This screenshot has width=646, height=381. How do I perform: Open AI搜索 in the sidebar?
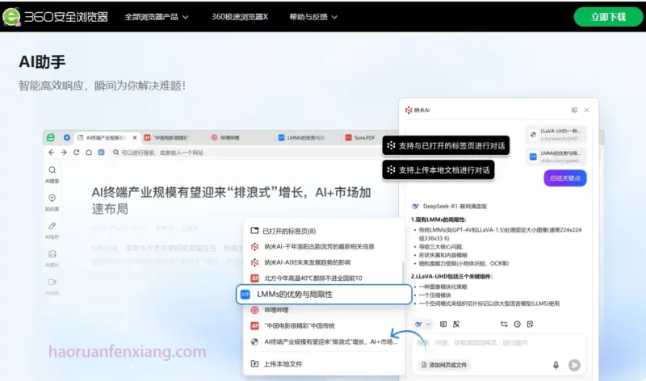[52, 174]
